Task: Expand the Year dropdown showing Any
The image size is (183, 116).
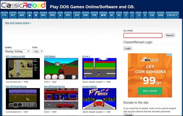Action: [38, 51]
